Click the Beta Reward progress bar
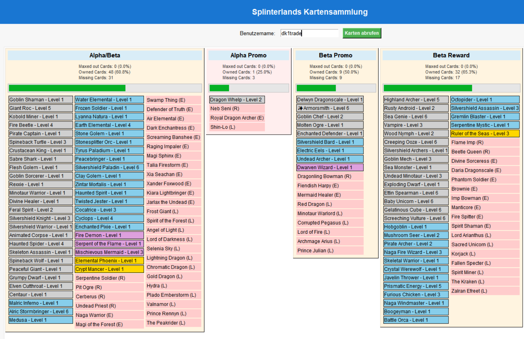 point(451,88)
